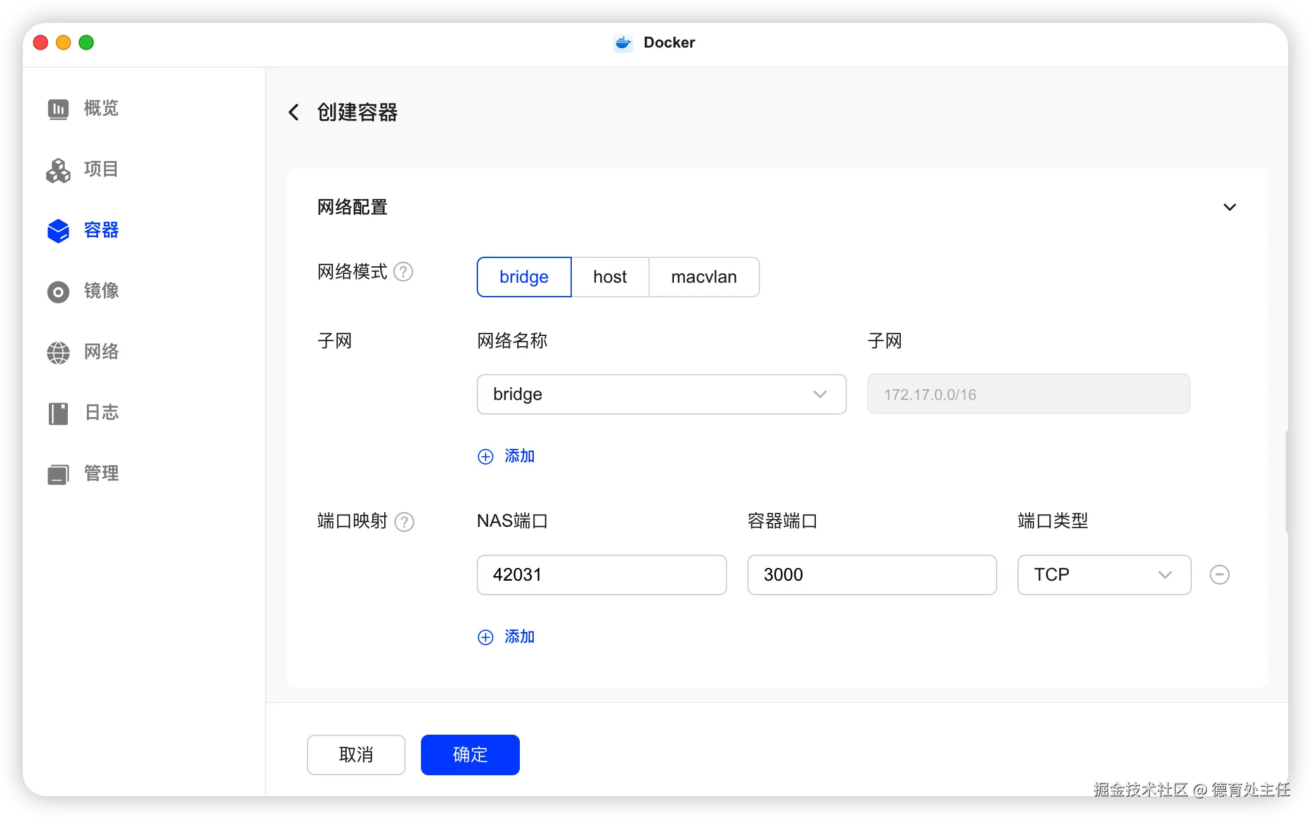
Task: Open the 网络名称 bridge dropdown
Action: pyautogui.click(x=661, y=394)
